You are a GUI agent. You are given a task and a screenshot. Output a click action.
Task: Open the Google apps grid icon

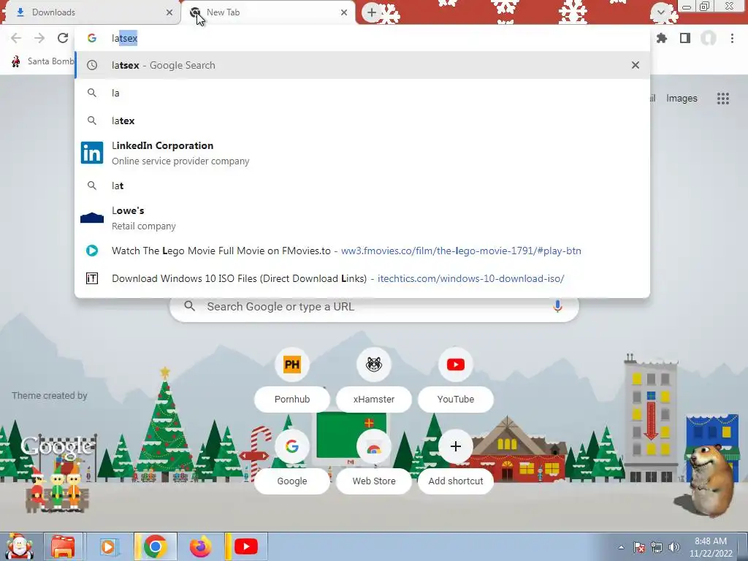pyautogui.click(x=723, y=99)
